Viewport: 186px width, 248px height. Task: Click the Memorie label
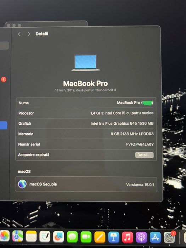[26, 134]
